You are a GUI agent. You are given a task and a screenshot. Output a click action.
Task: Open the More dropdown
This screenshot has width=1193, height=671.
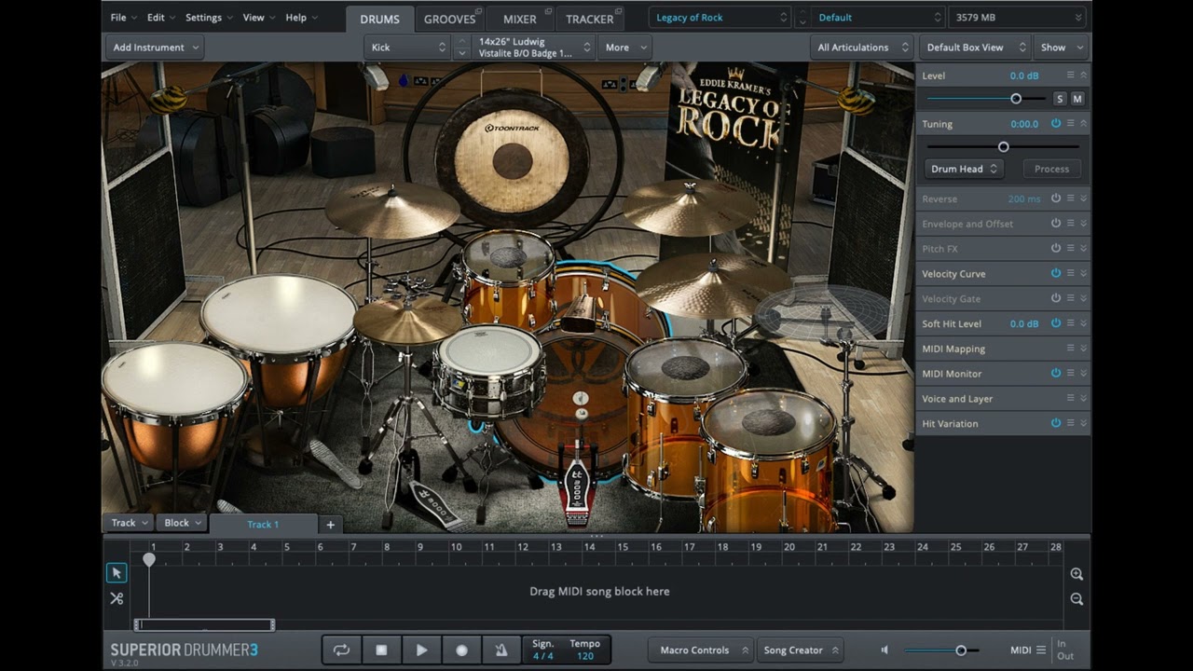[x=624, y=48]
